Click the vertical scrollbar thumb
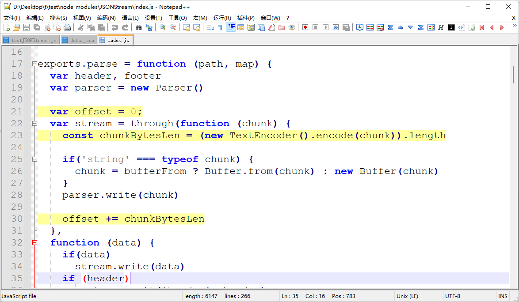The height and width of the screenshot is (302, 519). coord(513,75)
